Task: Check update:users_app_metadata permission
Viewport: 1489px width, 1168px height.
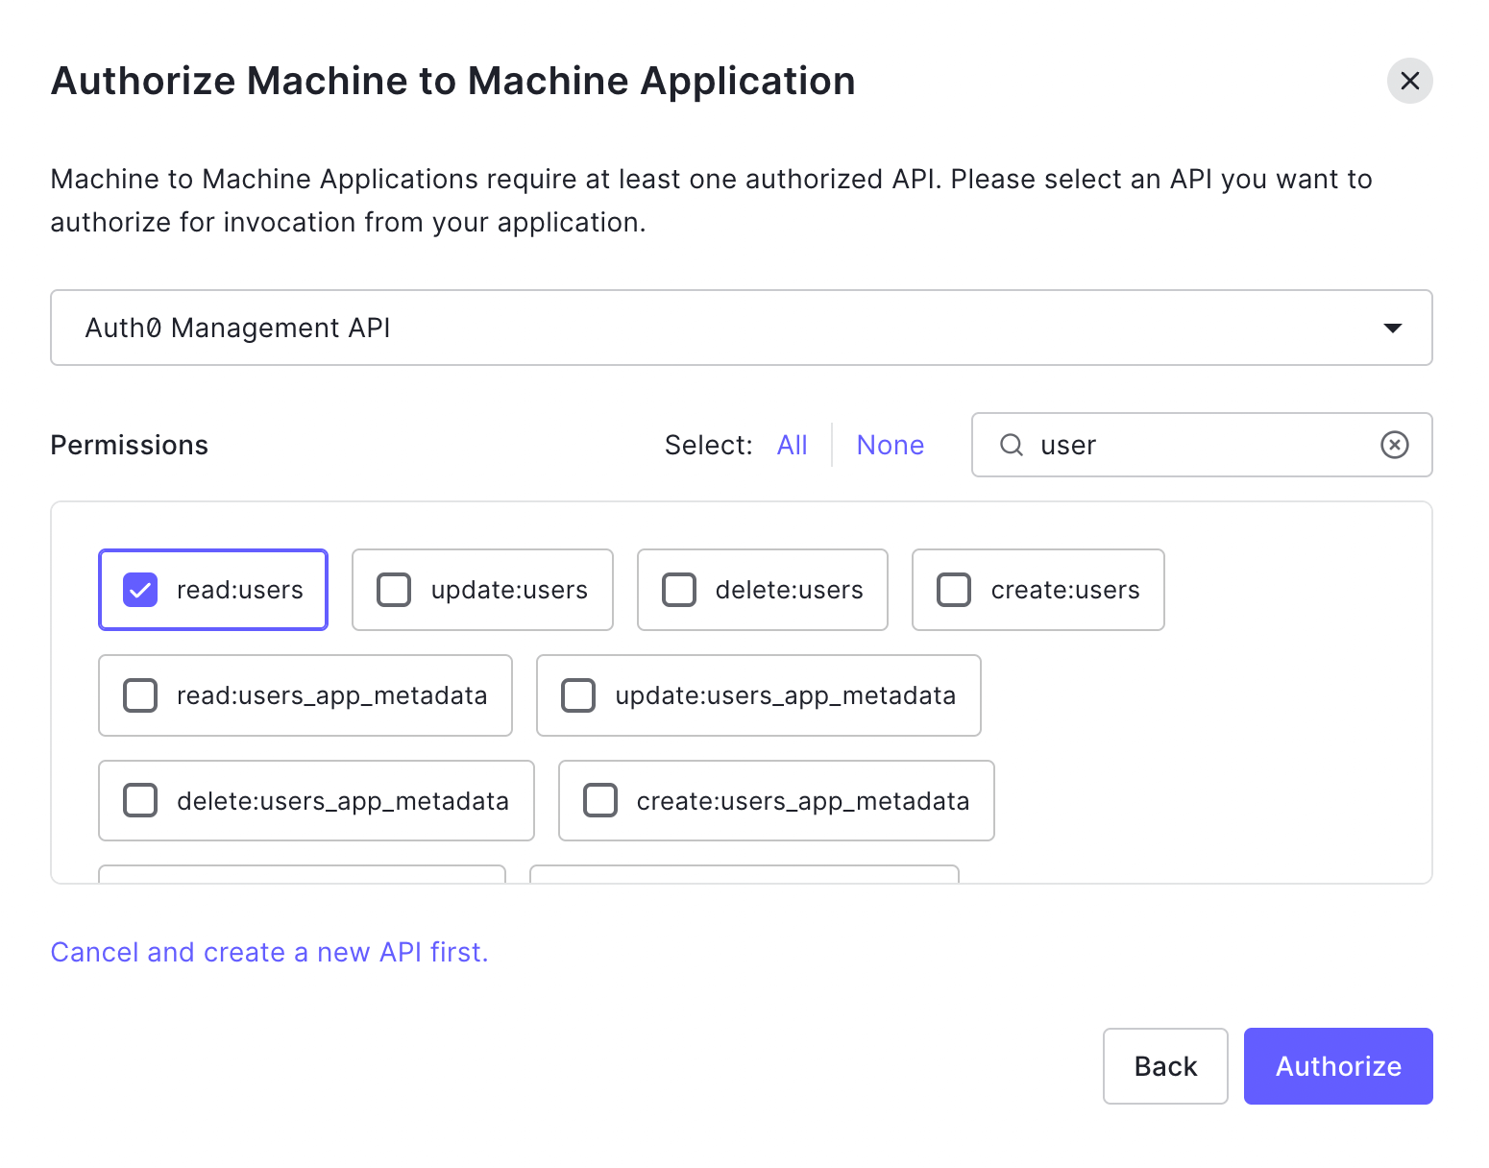Action: coord(578,695)
